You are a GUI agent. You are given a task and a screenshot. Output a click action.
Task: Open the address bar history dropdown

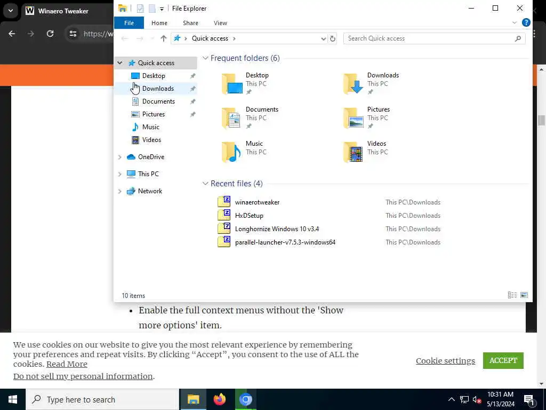[x=324, y=38]
